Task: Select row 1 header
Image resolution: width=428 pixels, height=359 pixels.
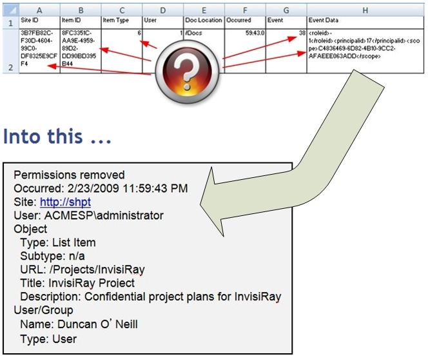Action: click(x=9, y=21)
